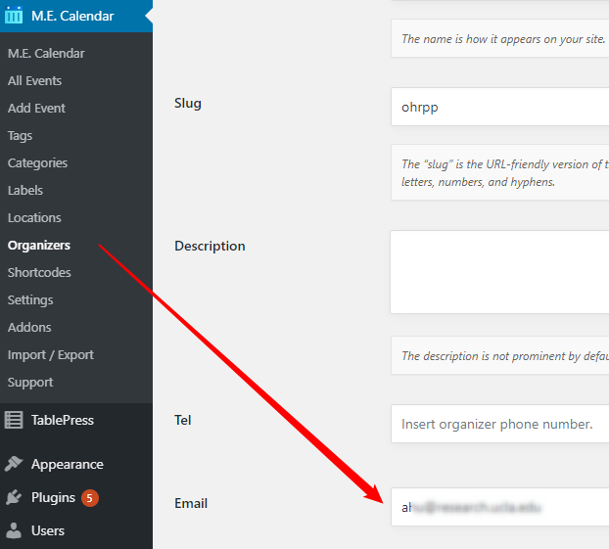609x549 pixels.
Task: Click the Appearance paintbrush icon
Action: click(x=14, y=464)
